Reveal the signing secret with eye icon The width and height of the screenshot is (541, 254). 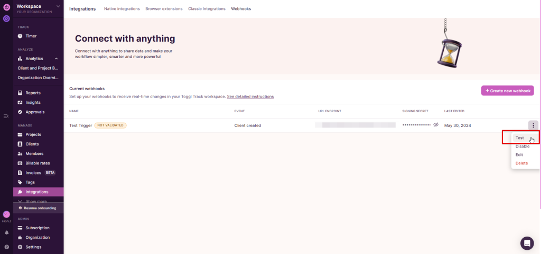pos(436,125)
